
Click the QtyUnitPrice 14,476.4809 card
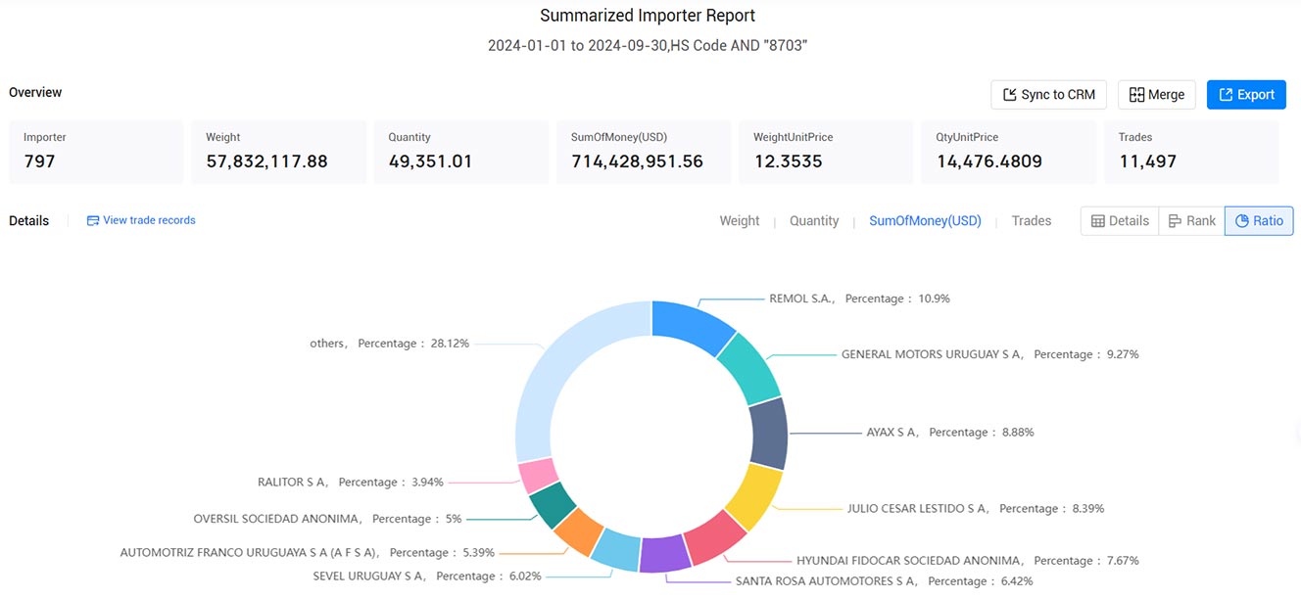(1008, 152)
